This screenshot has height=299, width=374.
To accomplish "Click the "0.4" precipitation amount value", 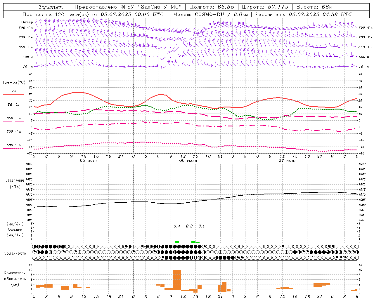I will pyautogui.click(x=177, y=226).
